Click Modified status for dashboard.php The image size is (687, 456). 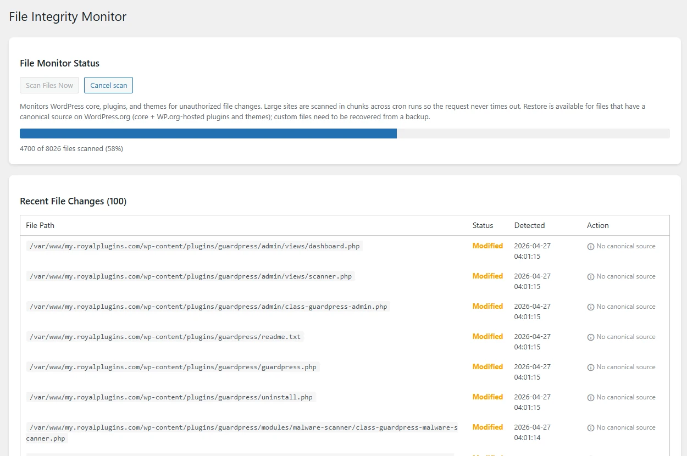[x=487, y=246]
